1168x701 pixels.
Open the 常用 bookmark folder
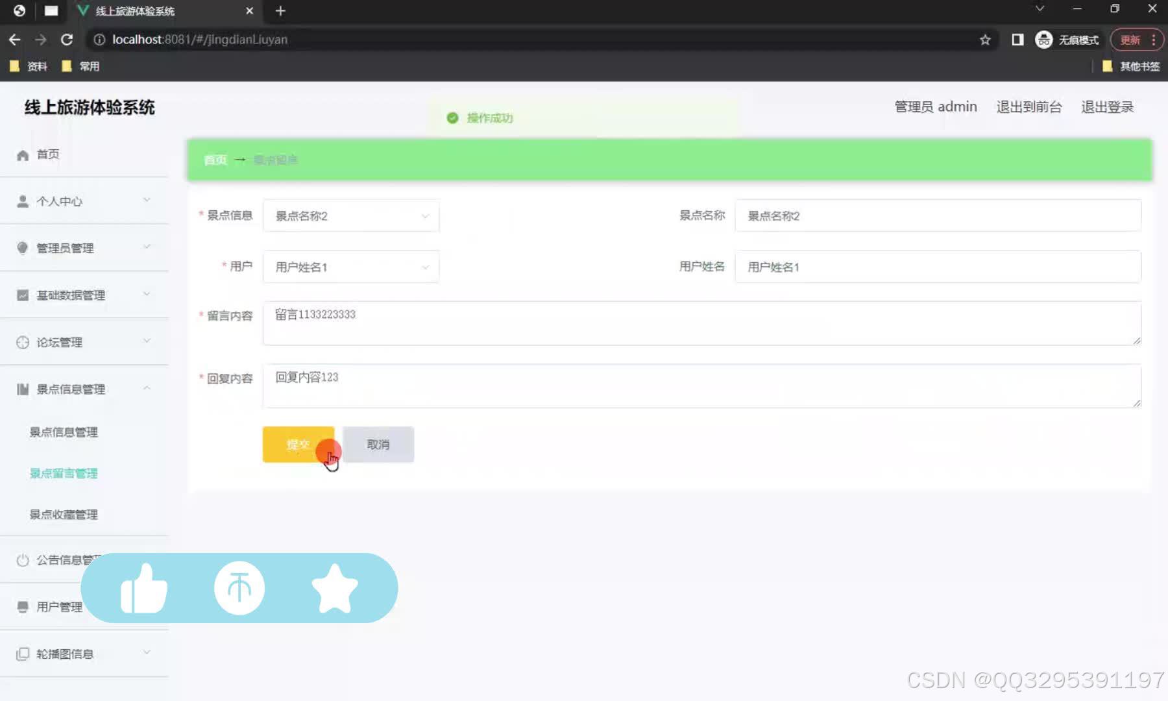[x=80, y=66]
